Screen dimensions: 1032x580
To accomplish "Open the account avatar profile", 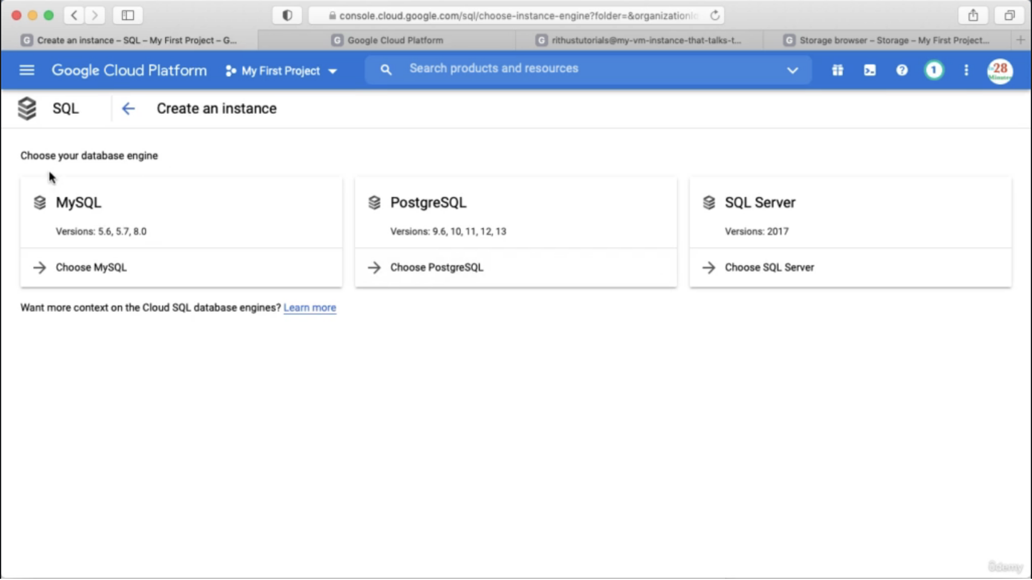I will click(1000, 71).
